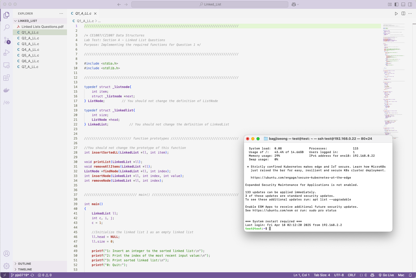416x278 pixels.
Task: Expand the TIMELINE section
Action: coord(40,269)
